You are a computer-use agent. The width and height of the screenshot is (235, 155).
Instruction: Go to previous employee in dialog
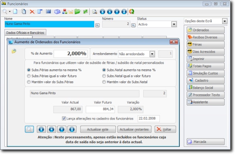pyautogui.click(x=52, y=129)
